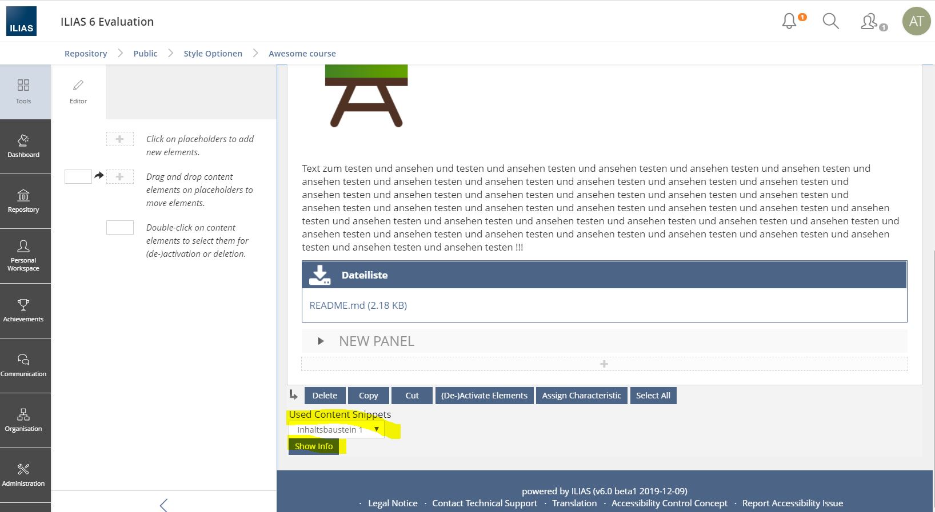
Task: Click the add-element placeholder below NEW PANEL
Action: 604,364
